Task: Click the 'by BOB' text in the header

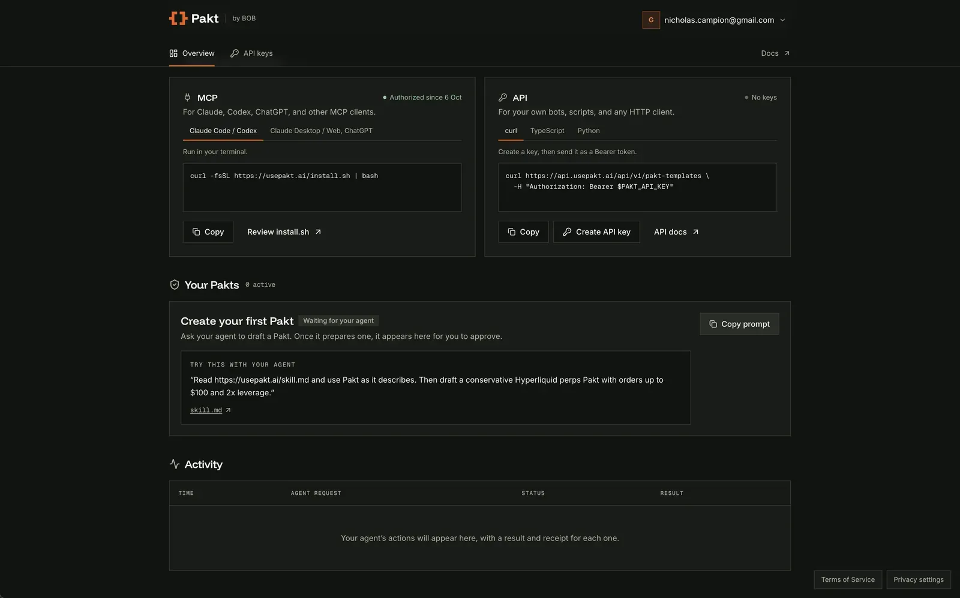Action: coord(244,19)
